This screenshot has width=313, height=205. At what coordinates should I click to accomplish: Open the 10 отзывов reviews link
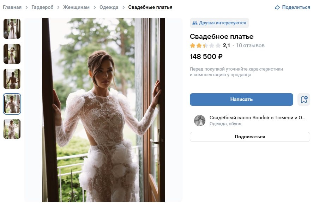[250, 46]
